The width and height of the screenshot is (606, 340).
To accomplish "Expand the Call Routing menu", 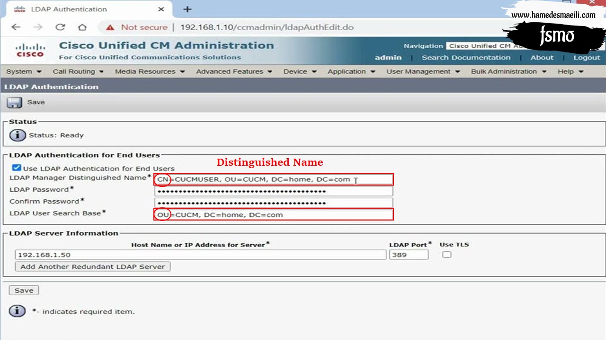I will [x=78, y=71].
